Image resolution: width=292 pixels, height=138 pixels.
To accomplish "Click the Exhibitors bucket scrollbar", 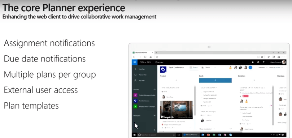I will click(273, 106).
